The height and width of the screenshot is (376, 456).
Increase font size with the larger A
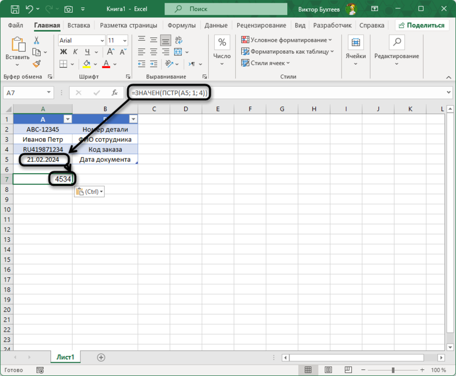coord(111,52)
